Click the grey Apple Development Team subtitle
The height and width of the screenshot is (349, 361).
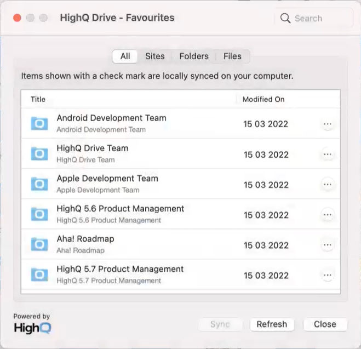[98, 190]
